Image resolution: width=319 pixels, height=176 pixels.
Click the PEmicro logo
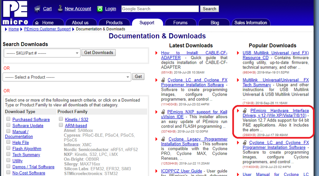(15, 12)
